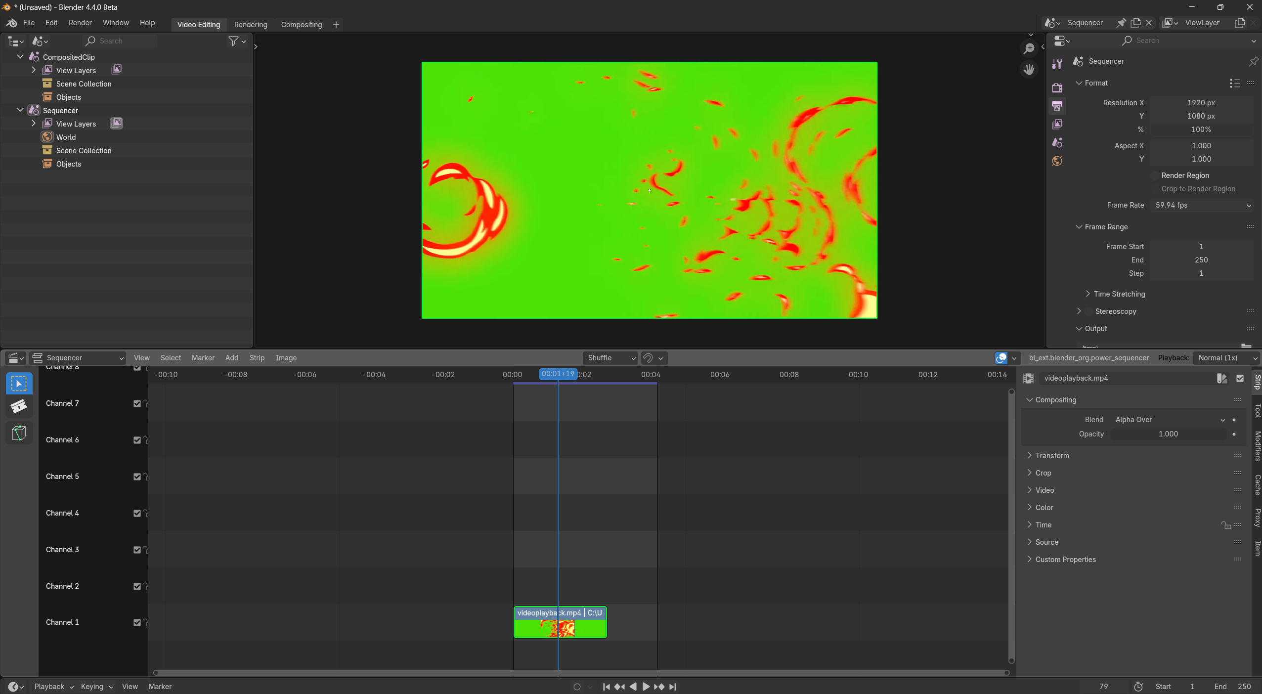Open the Render menu
1262x694 pixels.
[80, 23]
